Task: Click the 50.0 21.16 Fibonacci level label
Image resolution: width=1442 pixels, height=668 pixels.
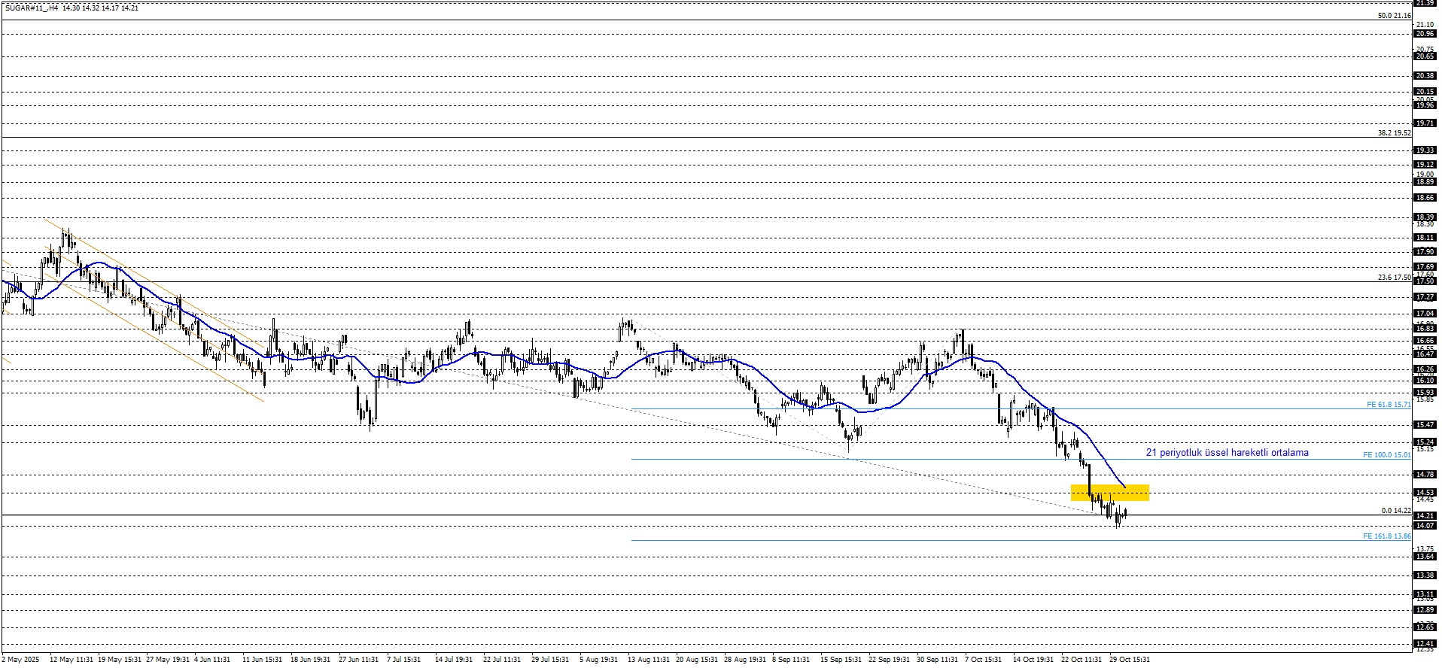Action: coord(1394,16)
